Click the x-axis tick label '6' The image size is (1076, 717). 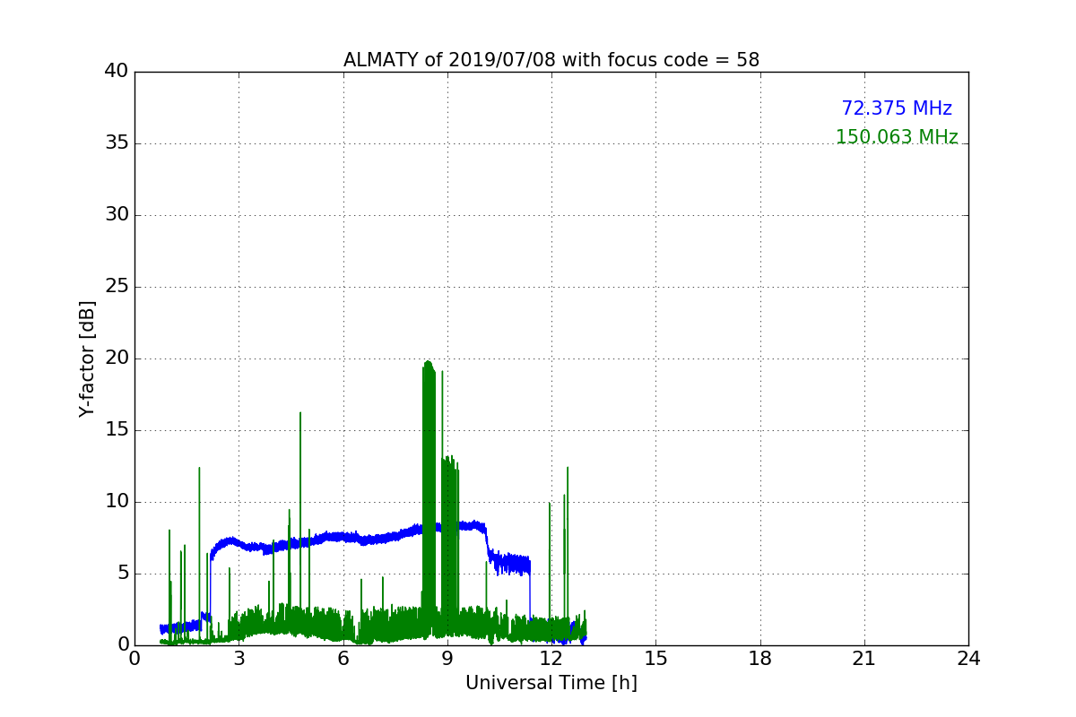coord(343,659)
